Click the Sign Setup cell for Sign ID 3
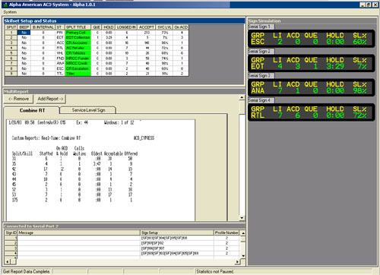 177,248
